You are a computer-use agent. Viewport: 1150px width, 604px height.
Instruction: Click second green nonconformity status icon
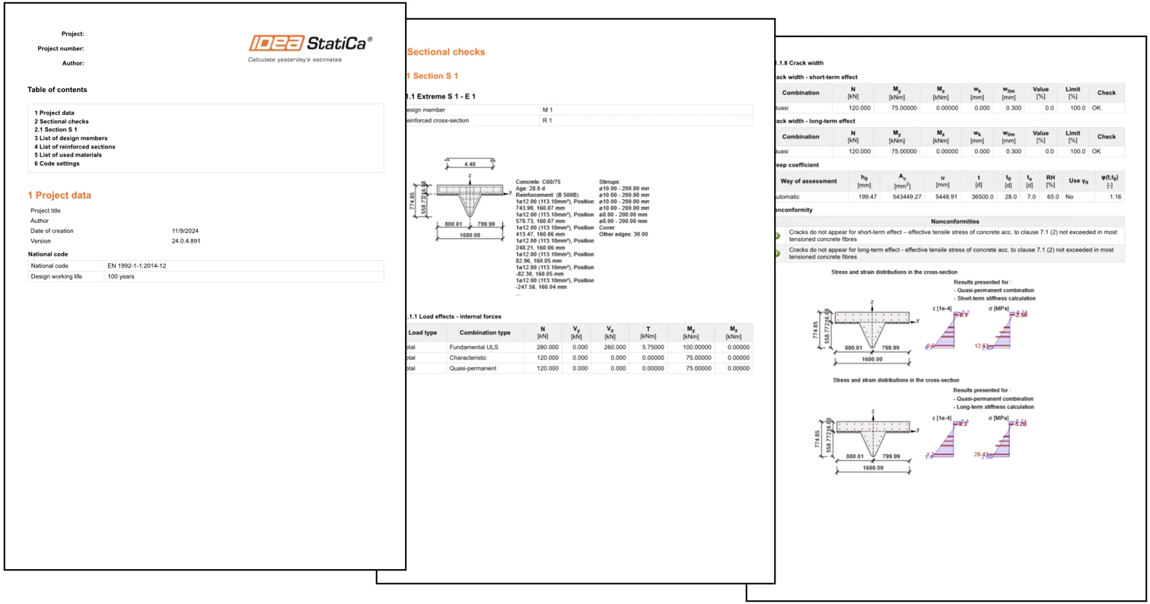click(x=779, y=253)
